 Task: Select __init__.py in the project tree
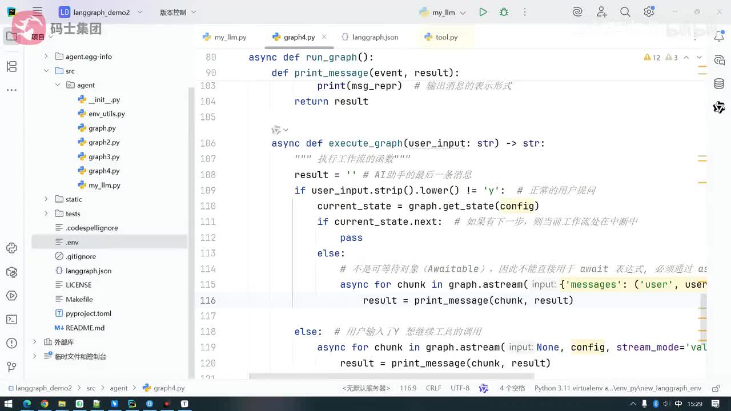point(104,99)
